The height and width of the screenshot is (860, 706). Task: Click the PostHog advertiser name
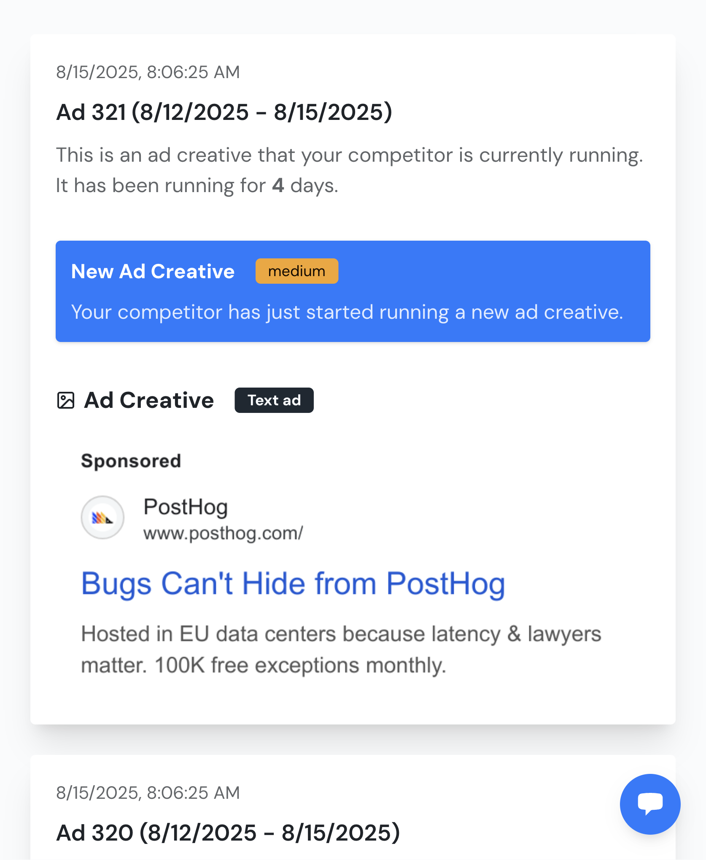click(186, 507)
